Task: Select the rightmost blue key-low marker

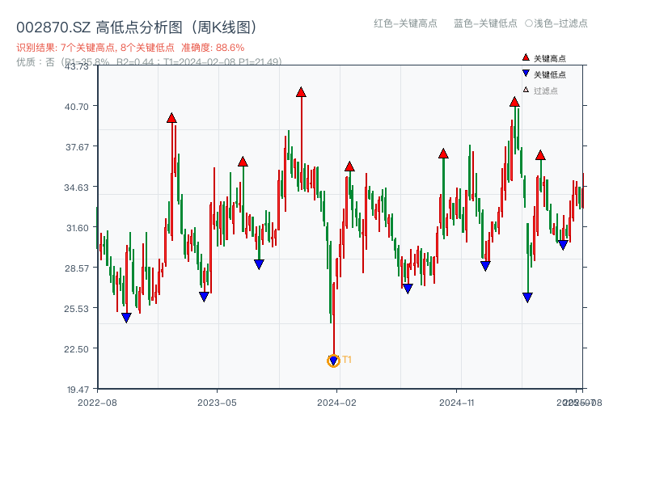Action: (x=564, y=243)
